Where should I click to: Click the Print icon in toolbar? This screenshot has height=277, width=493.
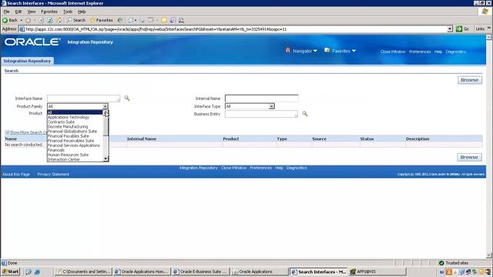(142, 20)
